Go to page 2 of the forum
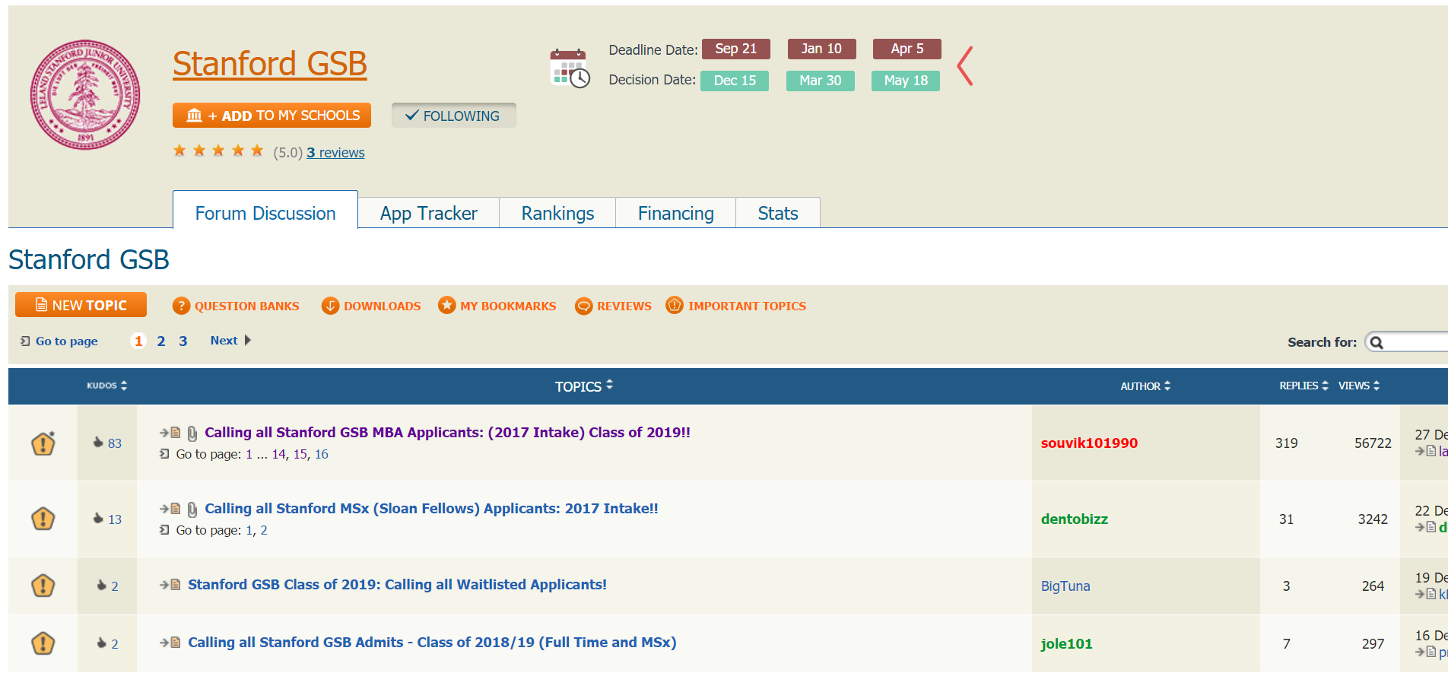Viewport: 1448px width, 673px height. coord(161,341)
